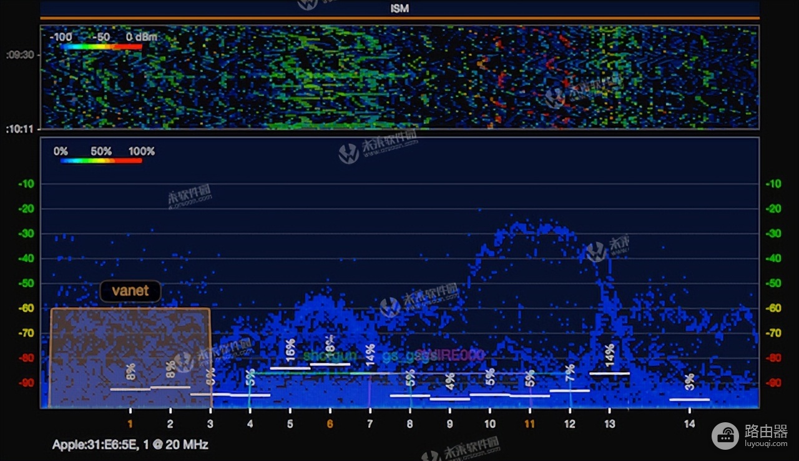Select the ISM band header
Viewport: 799px width, 461px height.
point(399,8)
